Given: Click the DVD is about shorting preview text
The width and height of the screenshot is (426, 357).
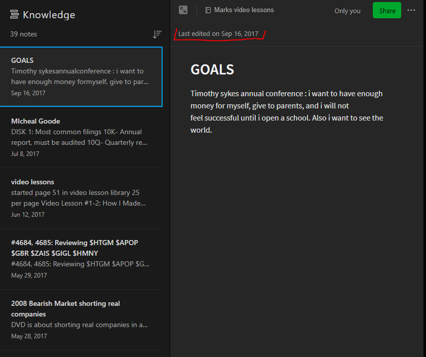Looking at the screenshot, I should (80, 325).
